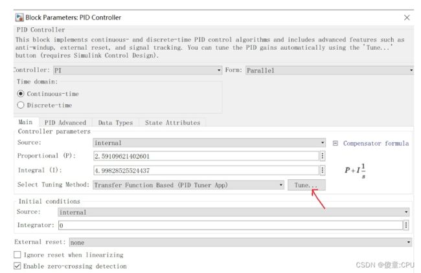The image size is (421, 273).
Task: Open the State Attributes tab
Action: pyautogui.click(x=173, y=122)
